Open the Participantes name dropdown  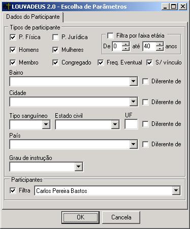point(176,191)
